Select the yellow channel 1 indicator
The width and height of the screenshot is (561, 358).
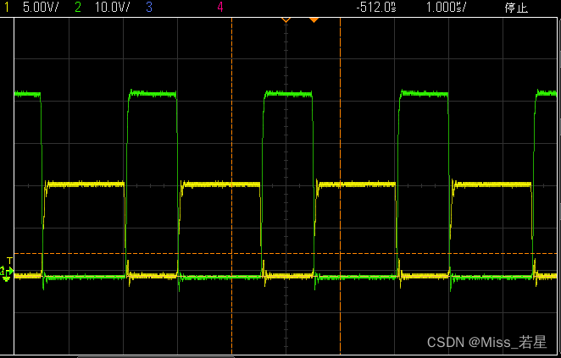(x=7, y=8)
